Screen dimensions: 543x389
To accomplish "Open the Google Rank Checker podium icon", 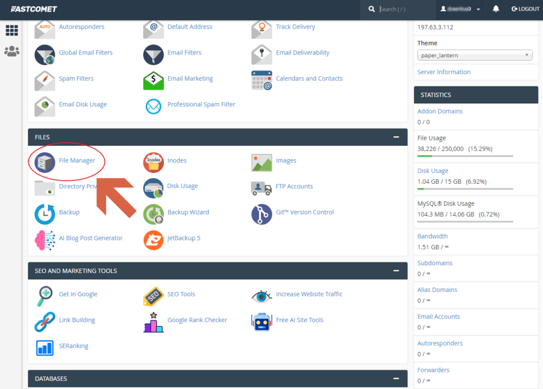I will pyautogui.click(x=153, y=322).
